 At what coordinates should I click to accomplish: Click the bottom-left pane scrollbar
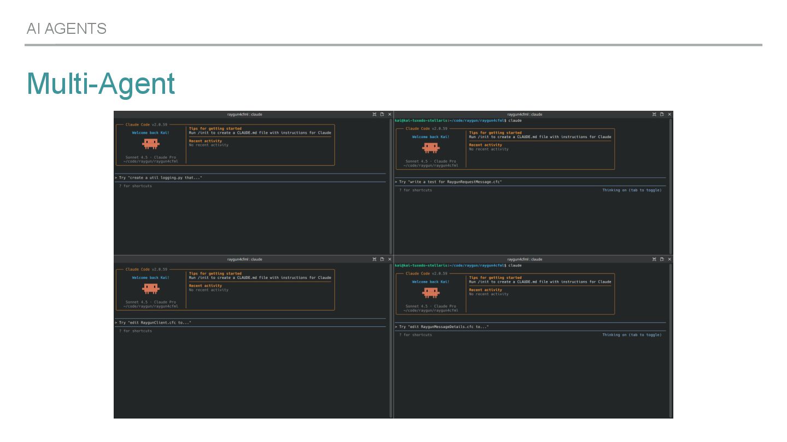click(390, 340)
